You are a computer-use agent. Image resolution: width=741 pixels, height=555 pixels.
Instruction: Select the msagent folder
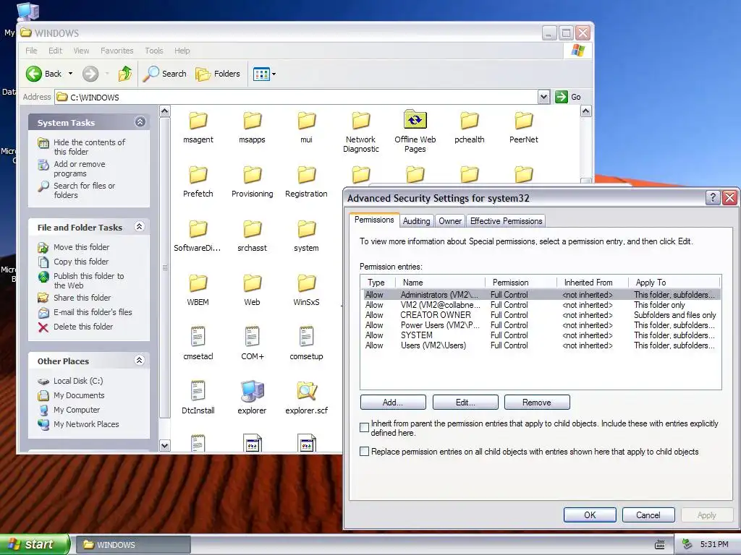(198, 127)
